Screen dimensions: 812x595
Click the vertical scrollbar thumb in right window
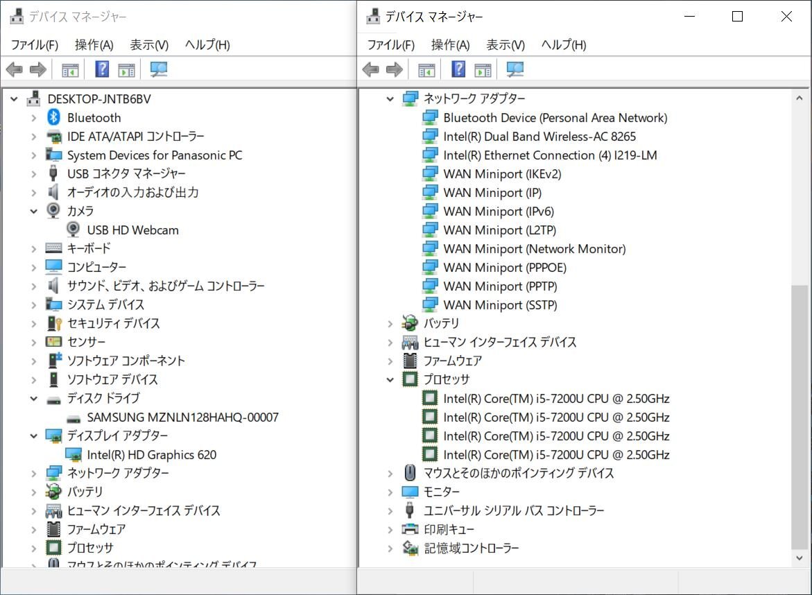[800, 417]
